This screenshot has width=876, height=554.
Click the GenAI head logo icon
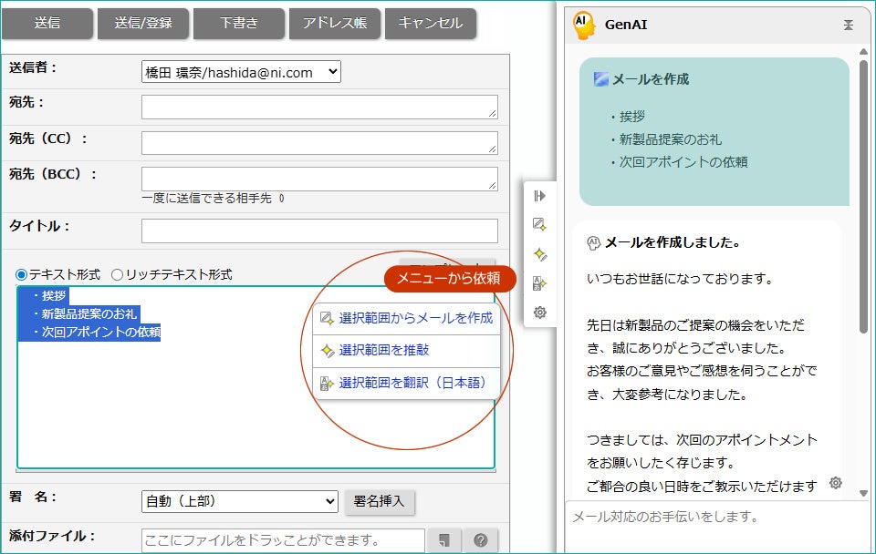[x=583, y=26]
